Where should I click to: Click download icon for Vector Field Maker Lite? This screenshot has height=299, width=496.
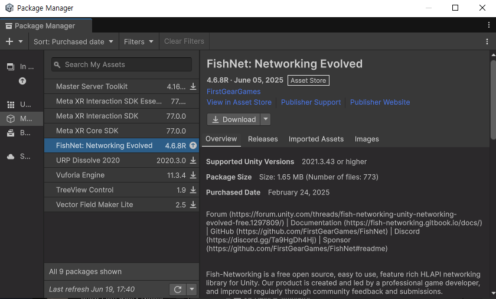[x=193, y=204]
